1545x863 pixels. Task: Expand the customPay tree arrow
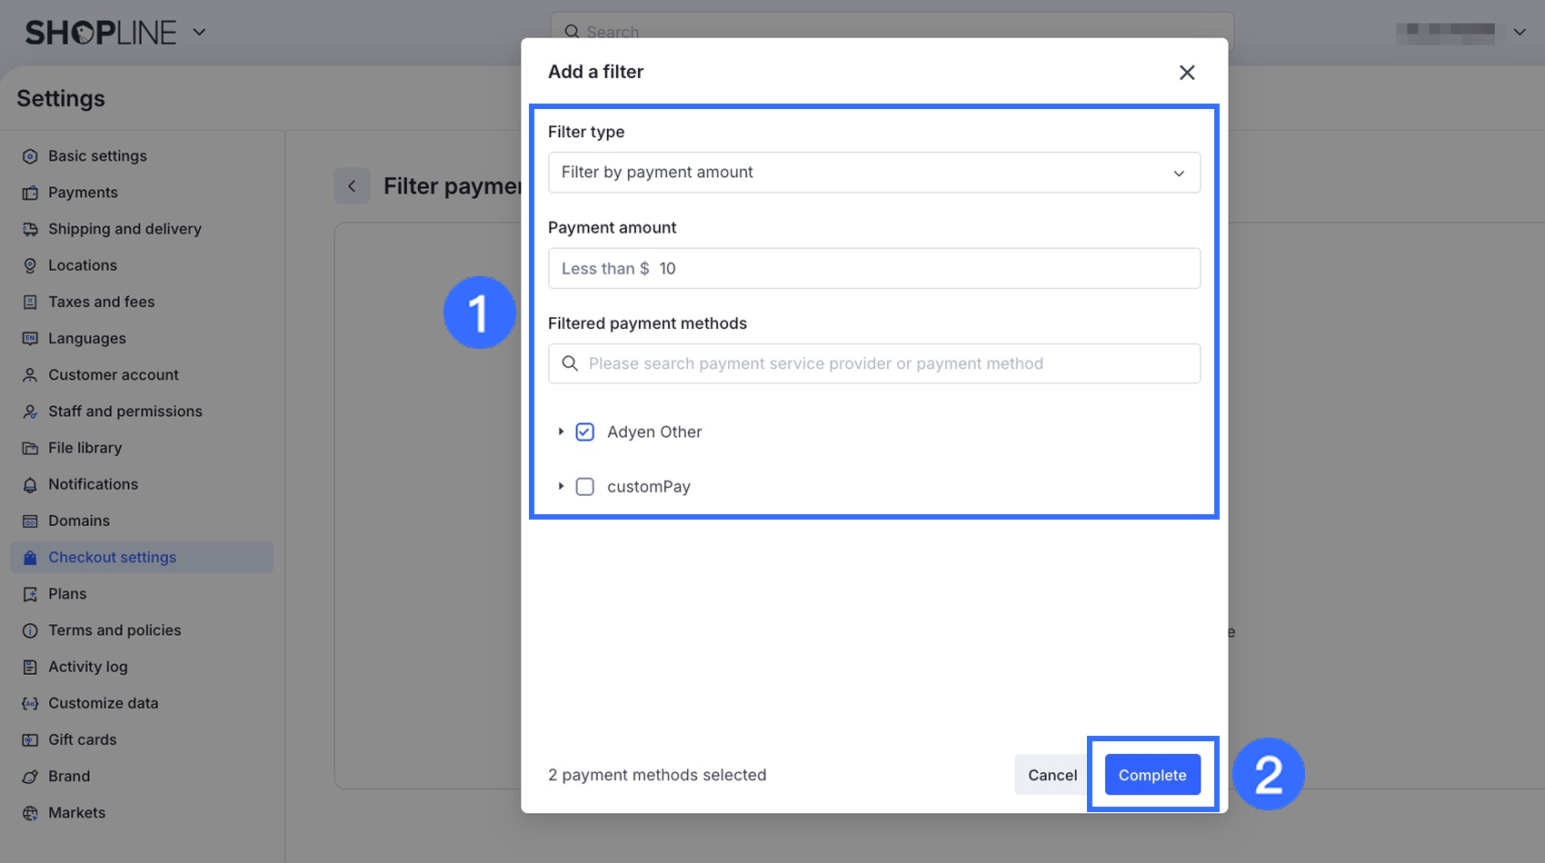[561, 486]
